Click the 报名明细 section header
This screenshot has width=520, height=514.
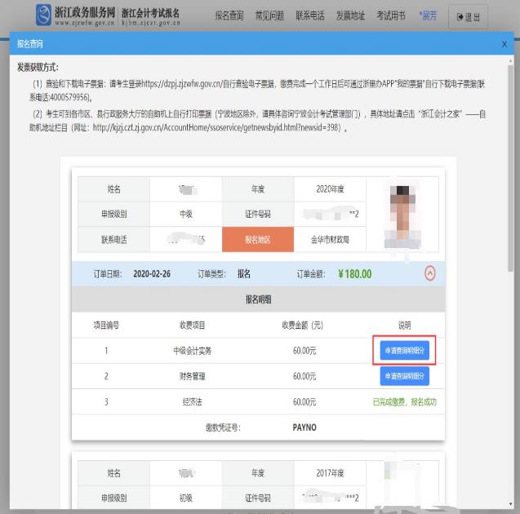click(258, 299)
